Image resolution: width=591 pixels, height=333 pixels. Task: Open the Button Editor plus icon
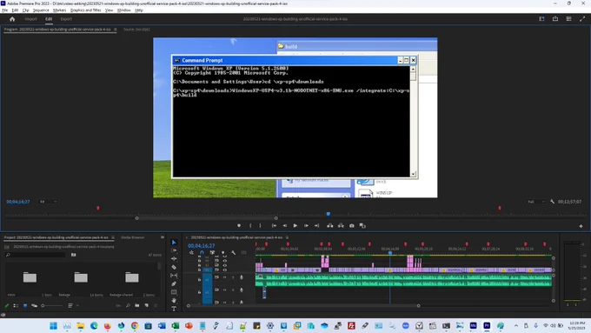[x=581, y=226]
